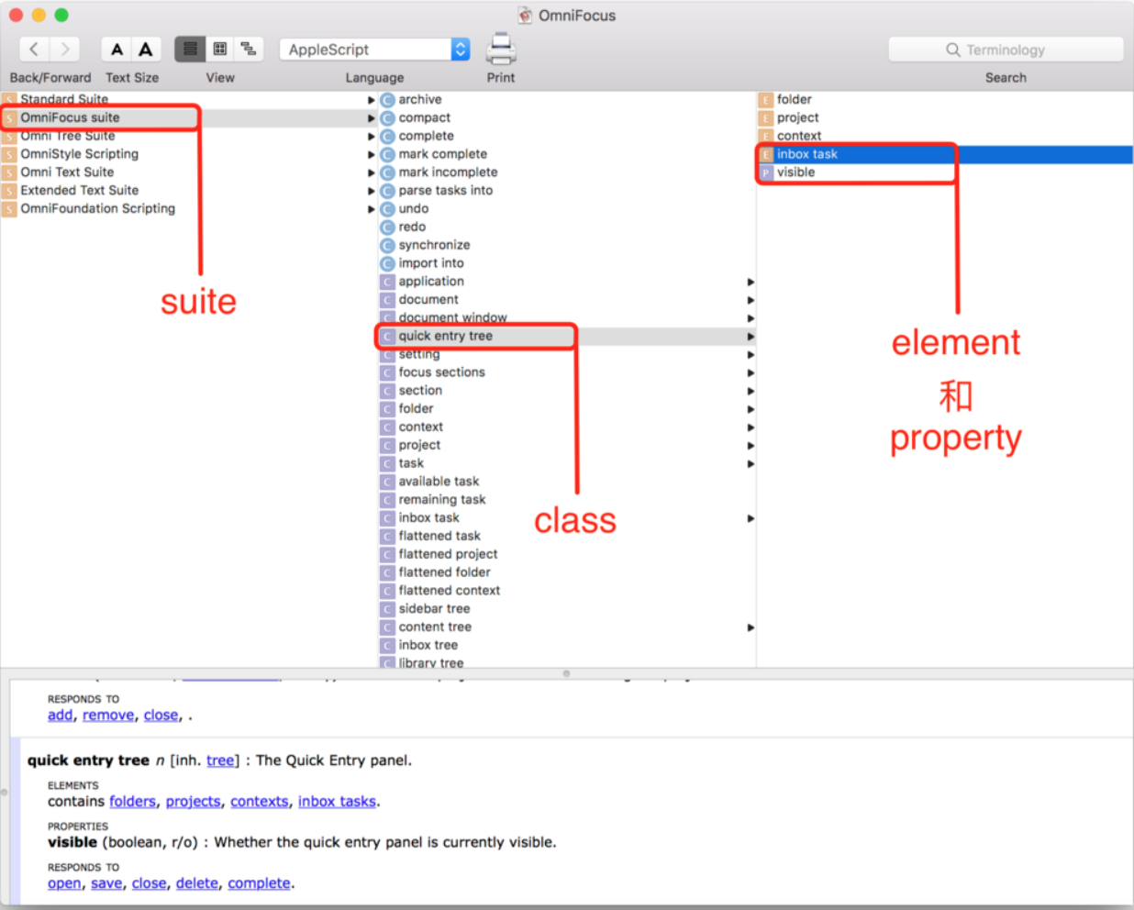Select the remaining task class

(566, 500)
